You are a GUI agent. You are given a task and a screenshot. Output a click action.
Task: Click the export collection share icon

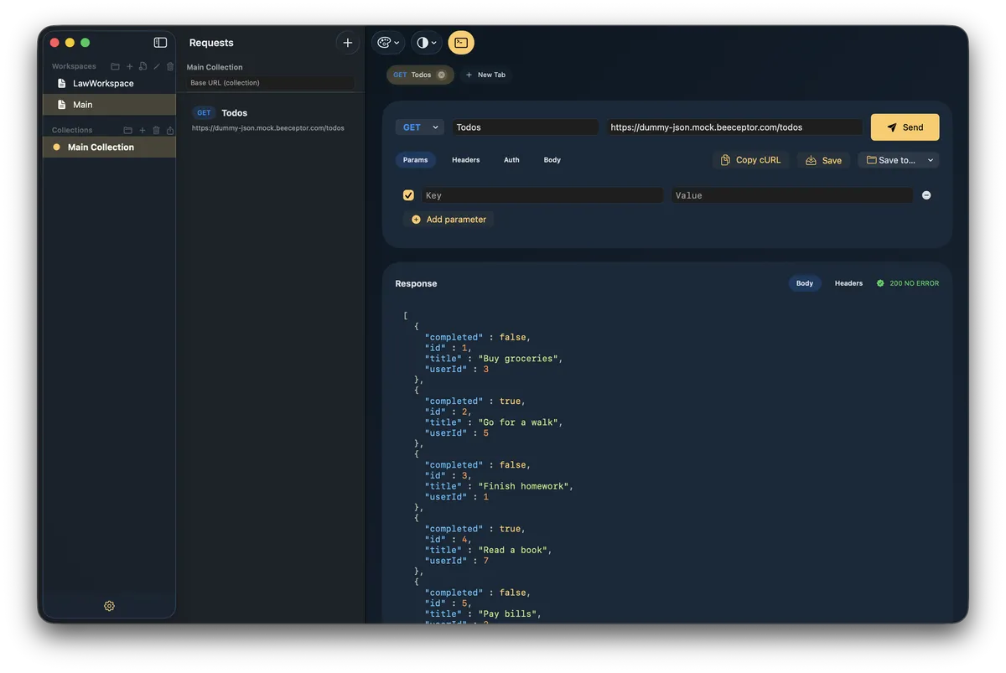tap(170, 130)
